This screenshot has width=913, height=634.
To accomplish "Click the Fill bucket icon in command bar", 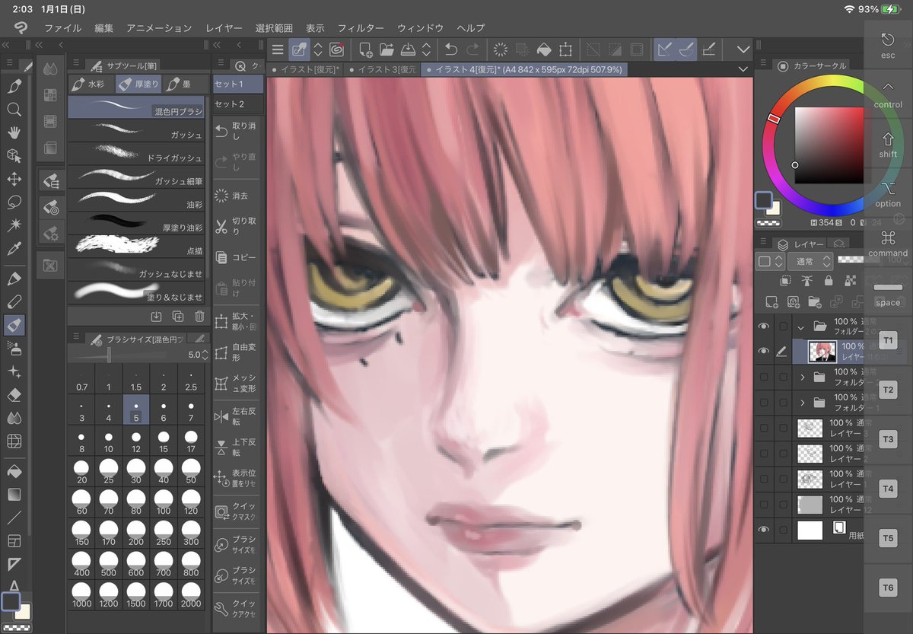I will point(543,49).
